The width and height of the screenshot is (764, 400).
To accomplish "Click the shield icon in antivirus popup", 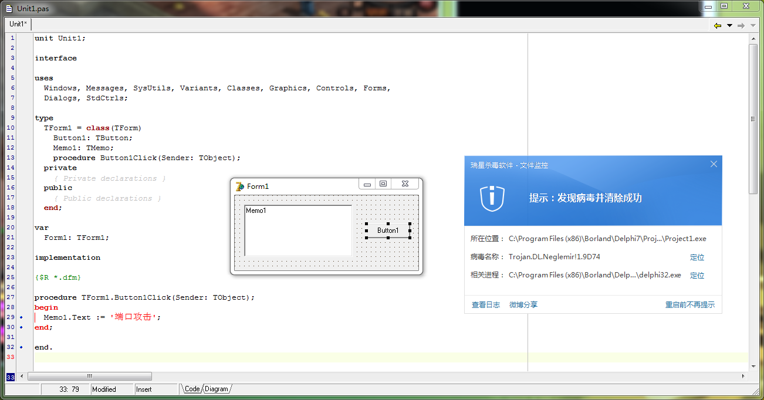I will [x=492, y=198].
